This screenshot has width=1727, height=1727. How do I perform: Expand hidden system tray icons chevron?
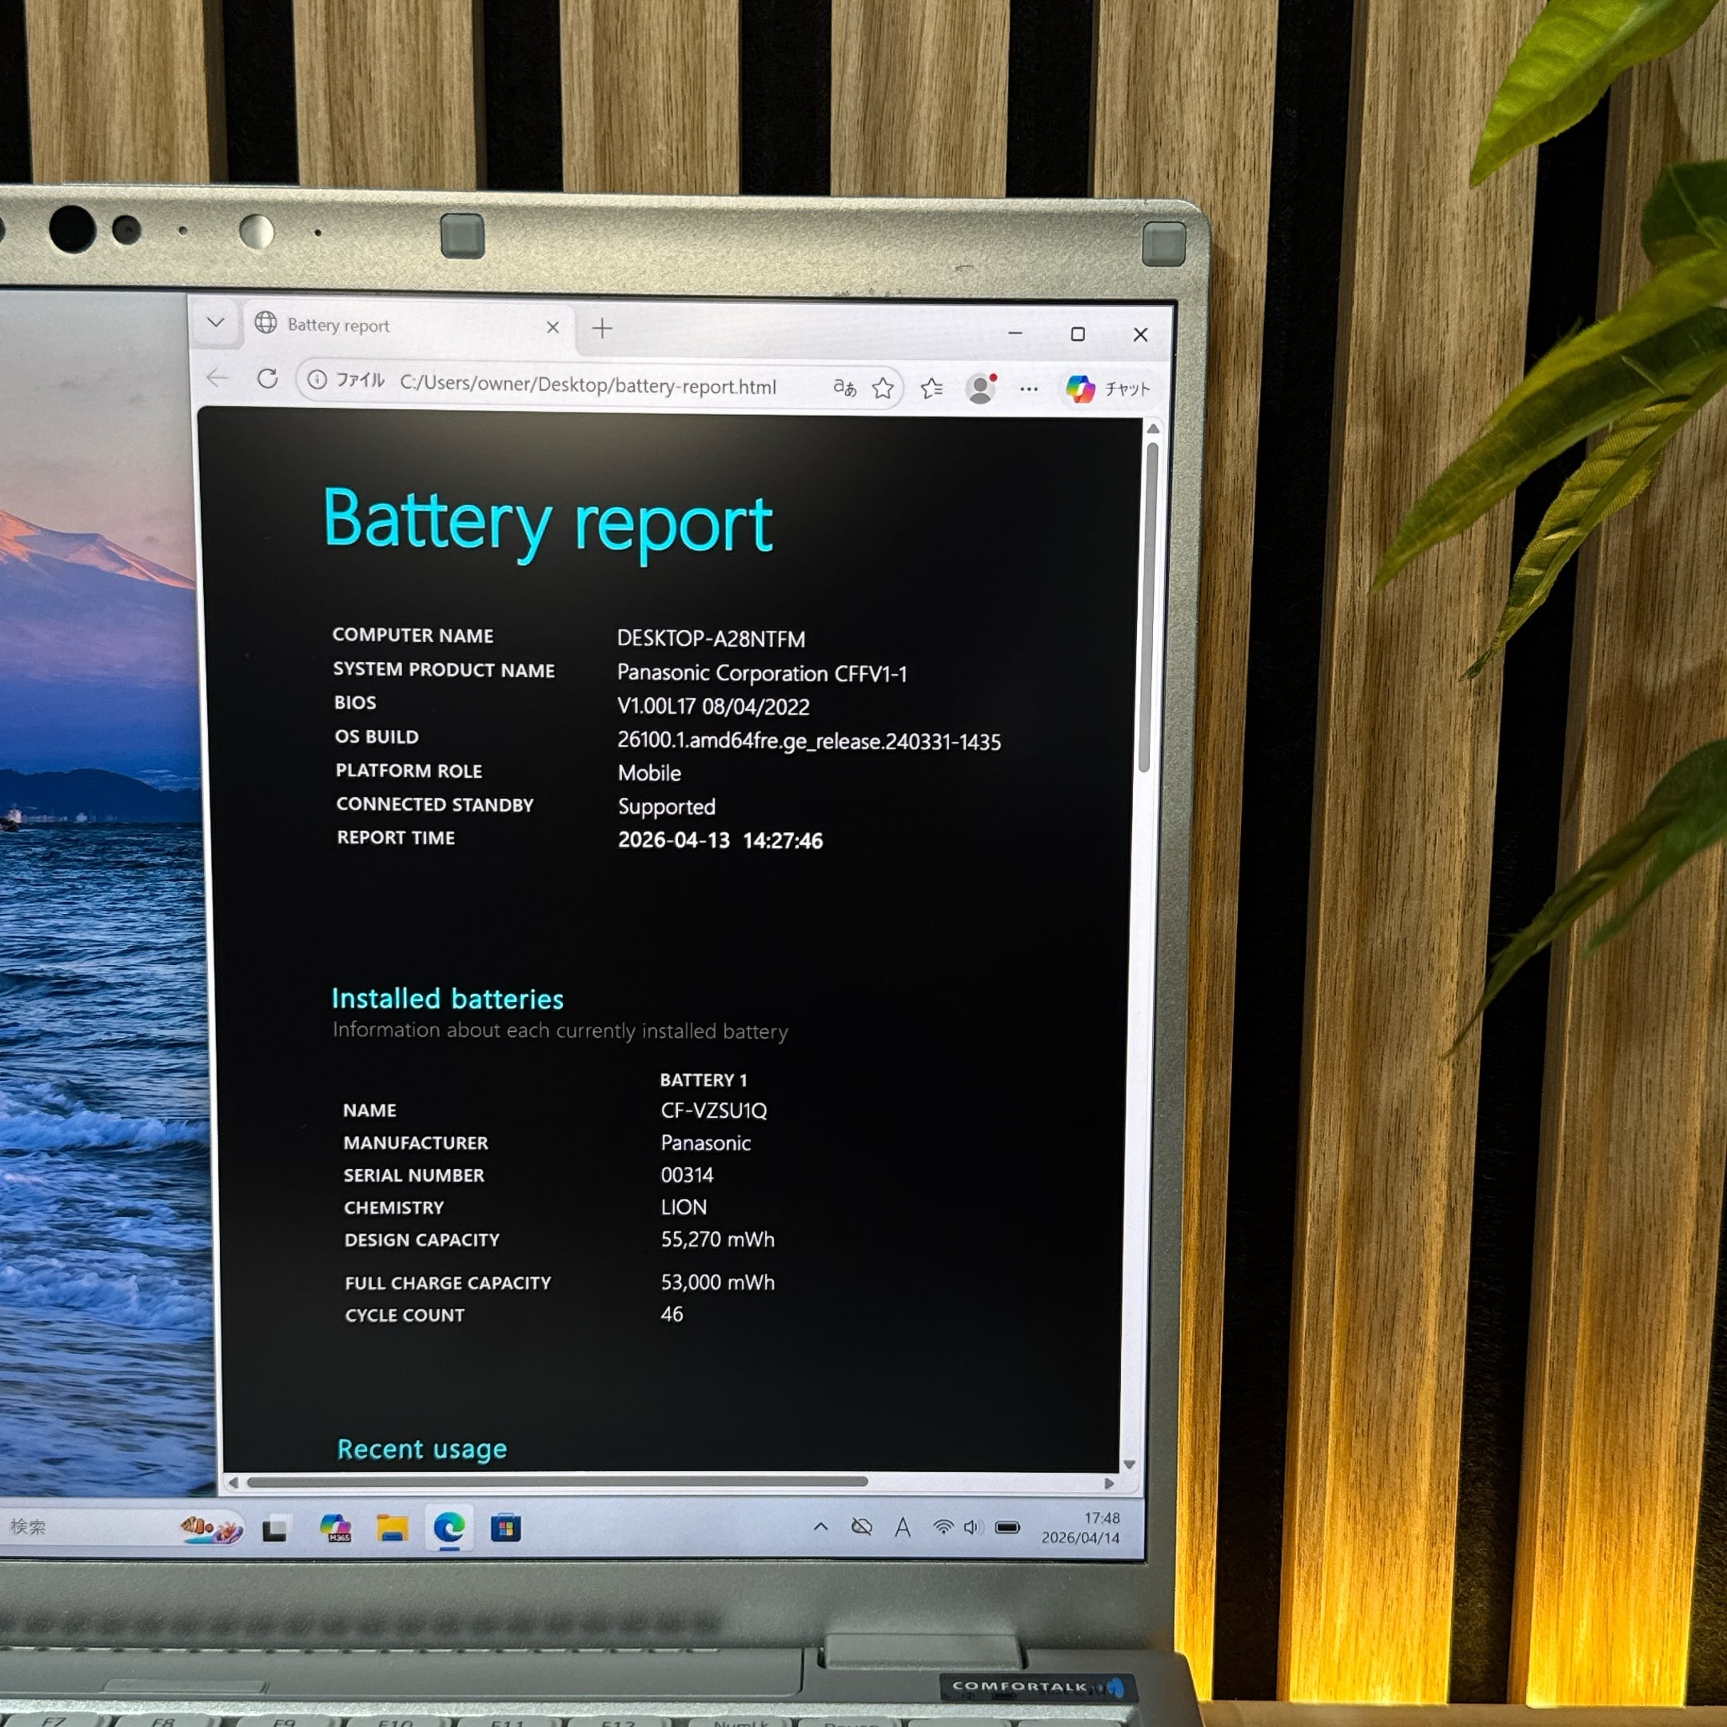pyautogui.click(x=820, y=1527)
